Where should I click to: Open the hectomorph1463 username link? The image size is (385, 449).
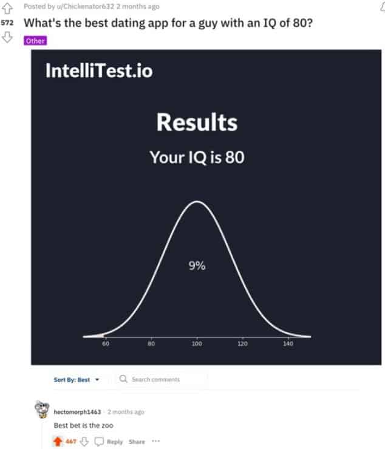[77, 412]
